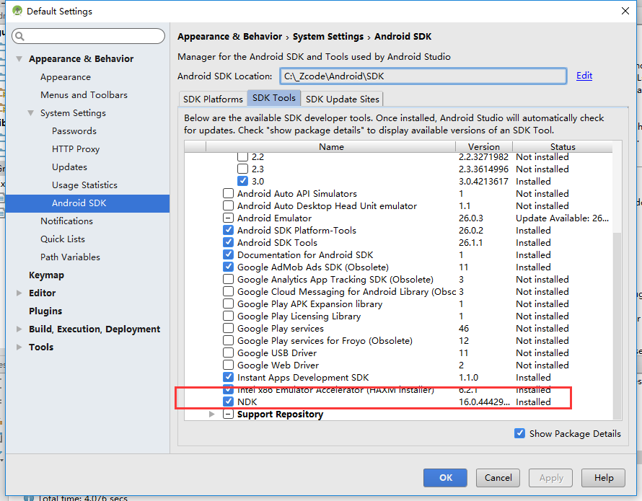Expand Build, Execution, Deployment section
The height and width of the screenshot is (501, 642).
pos(19,329)
